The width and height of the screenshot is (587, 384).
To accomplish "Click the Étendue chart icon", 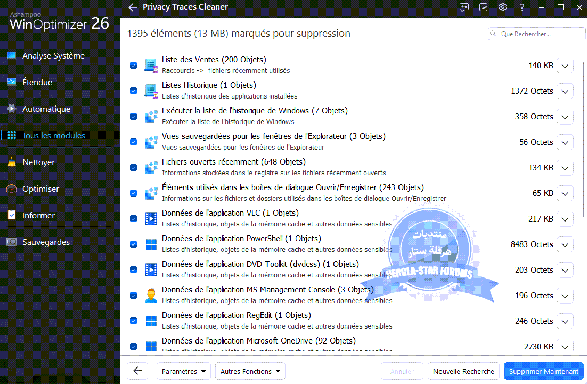I will tap(12, 82).
